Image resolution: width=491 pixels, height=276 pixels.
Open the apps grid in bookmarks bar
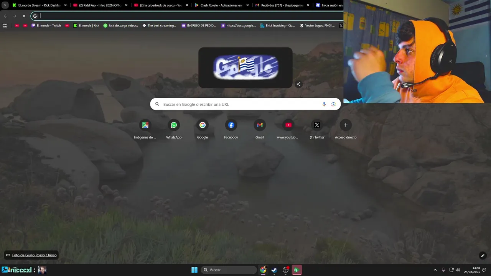click(5, 26)
